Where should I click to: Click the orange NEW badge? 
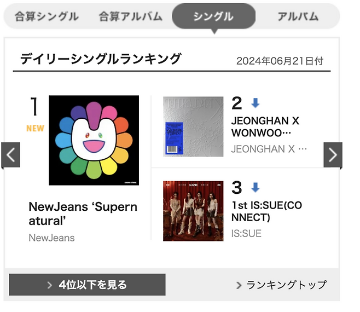pyautogui.click(x=35, y=129)
